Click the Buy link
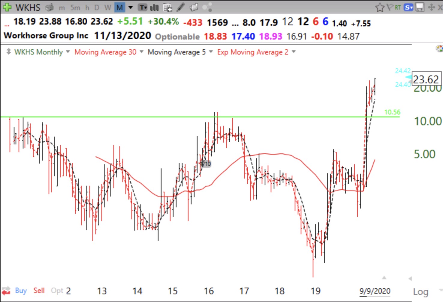The image size is (443, 302). 21,291
